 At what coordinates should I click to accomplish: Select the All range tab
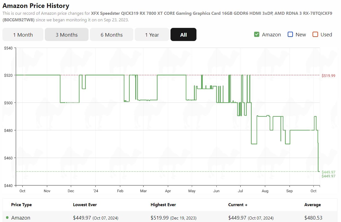point(183,34)
